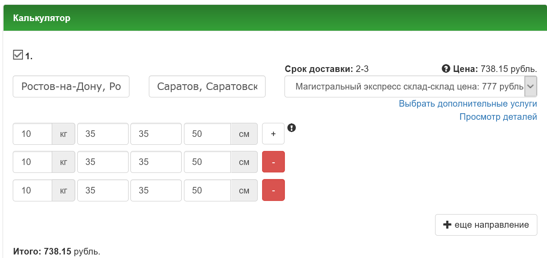Focus the Ростов-на-Дону origin city field
Screen dimensions: 547x258
pos(71,86)
